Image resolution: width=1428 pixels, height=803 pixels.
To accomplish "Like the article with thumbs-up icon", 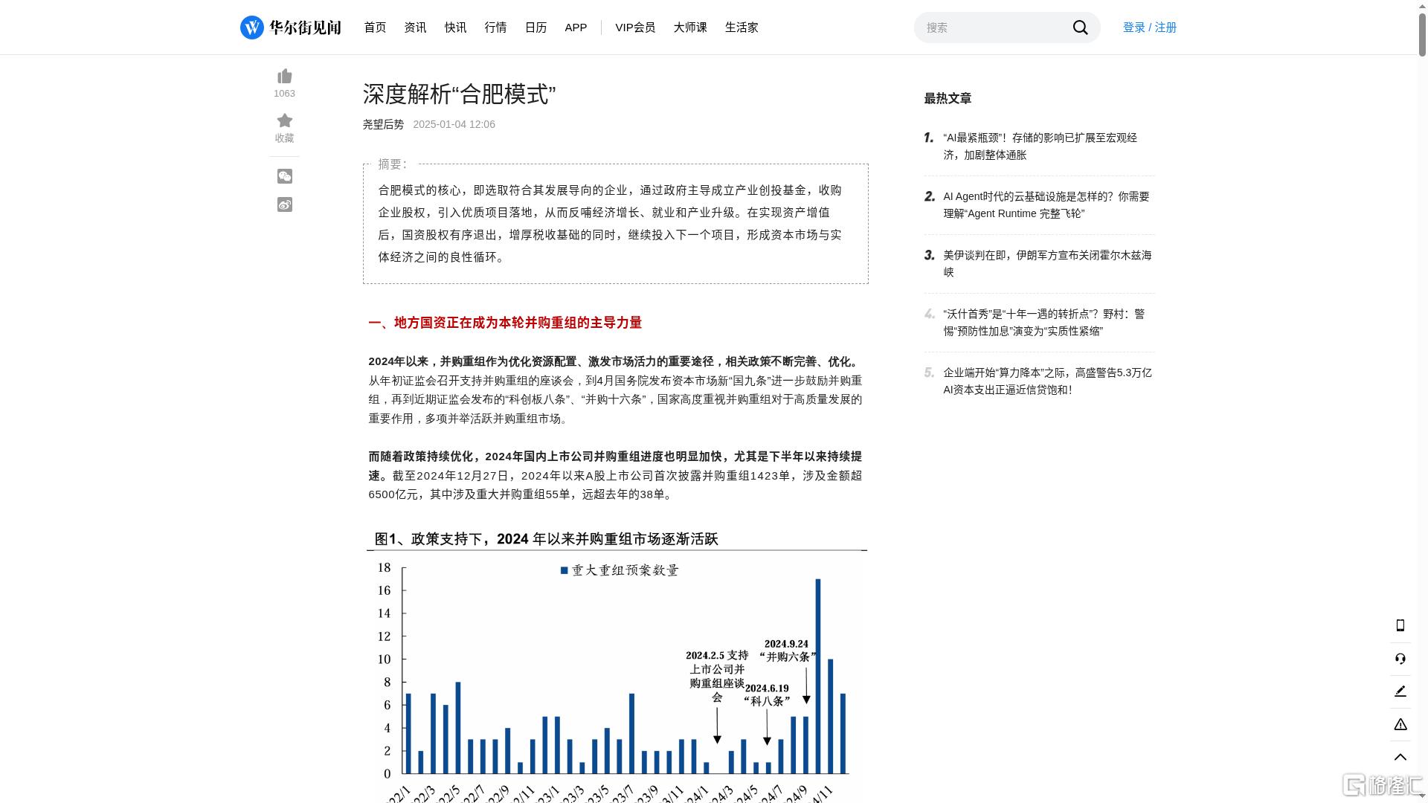I will 284,77.
